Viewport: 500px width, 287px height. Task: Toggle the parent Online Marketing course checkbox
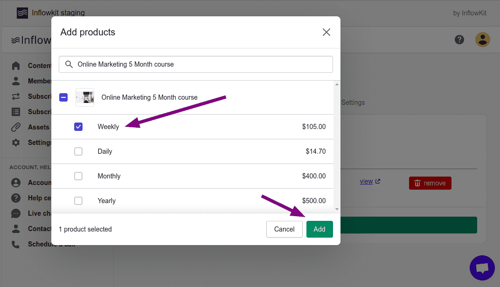point(63,97)
